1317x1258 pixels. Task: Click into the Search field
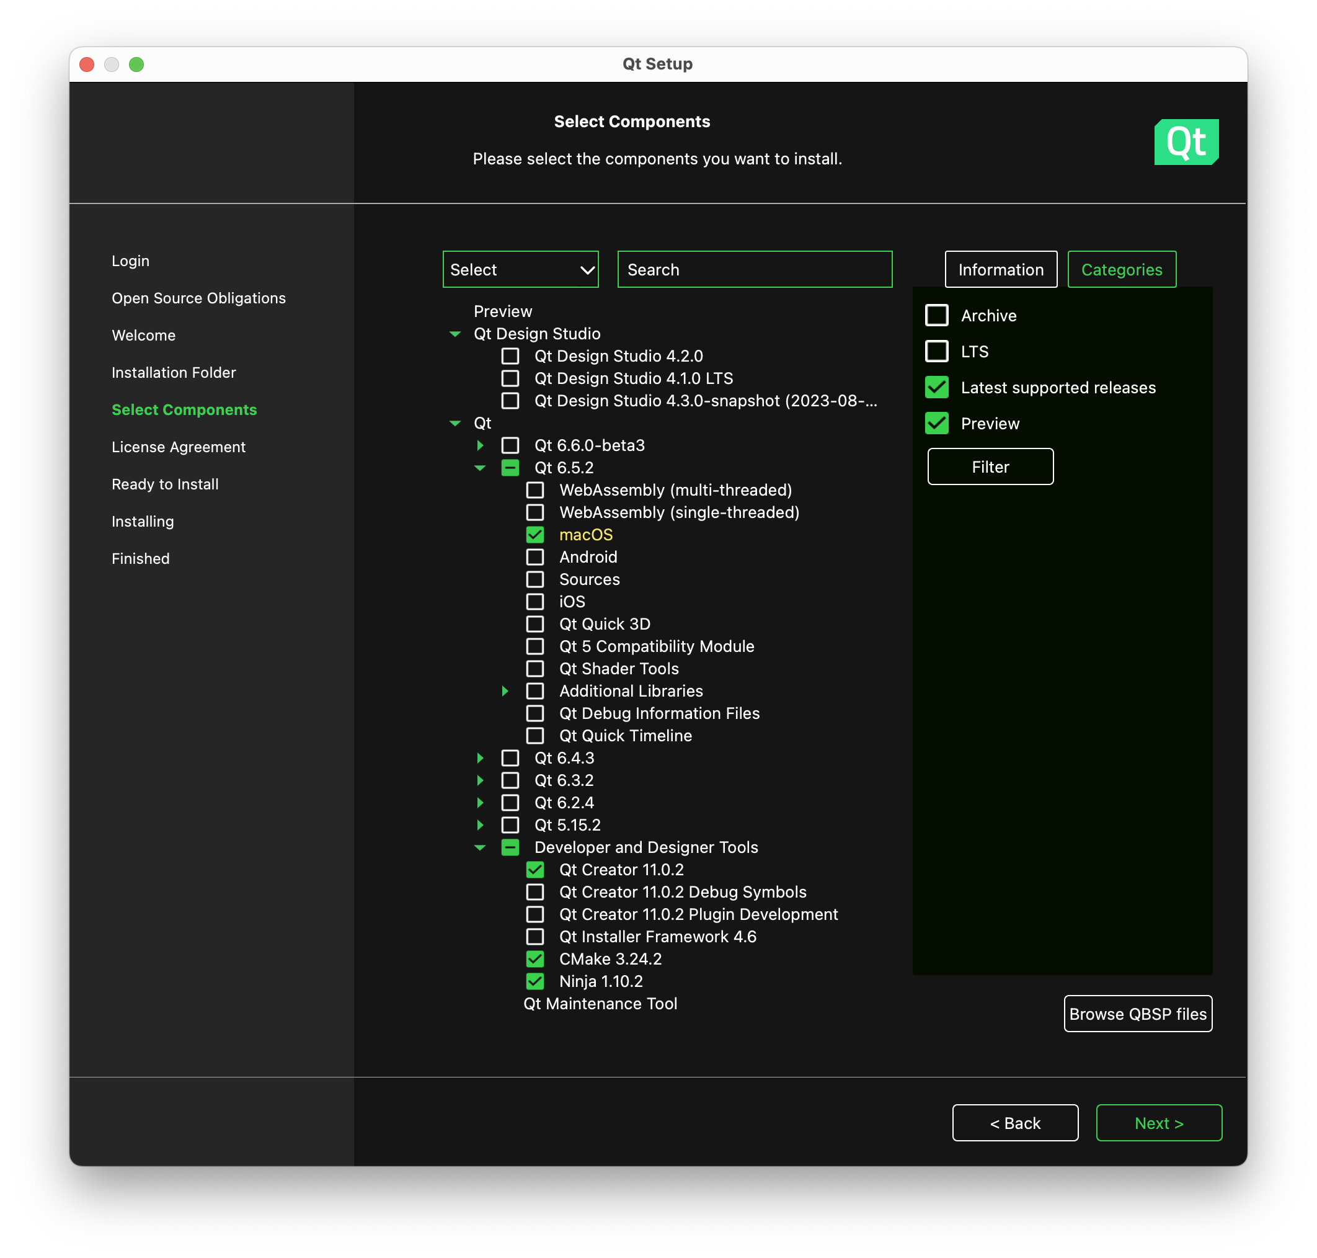(755, 270)
